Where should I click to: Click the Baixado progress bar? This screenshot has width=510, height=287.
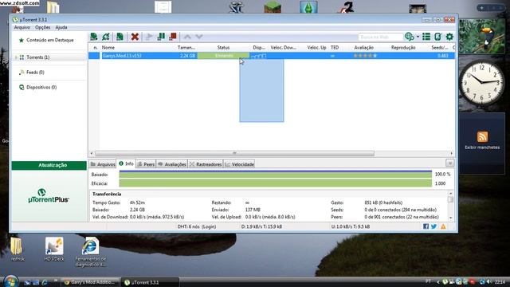[x=276, y=175]
